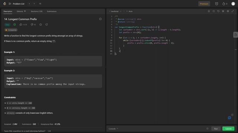The width and height of the screenshot is (238, 133).
Task: Click the Submissions 6M stat
Action: (x=29, y=124)
